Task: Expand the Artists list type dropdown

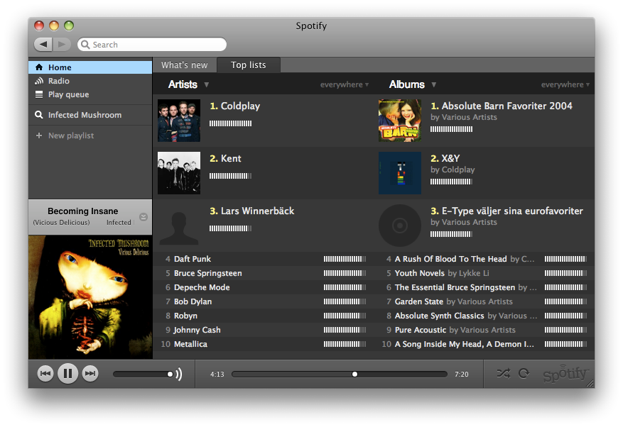Action: 207,84
